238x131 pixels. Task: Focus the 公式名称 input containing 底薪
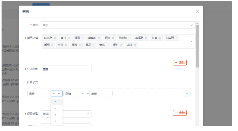[66, 69]
